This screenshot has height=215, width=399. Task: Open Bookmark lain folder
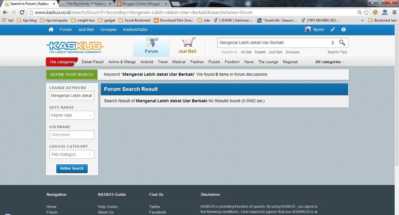382,20
